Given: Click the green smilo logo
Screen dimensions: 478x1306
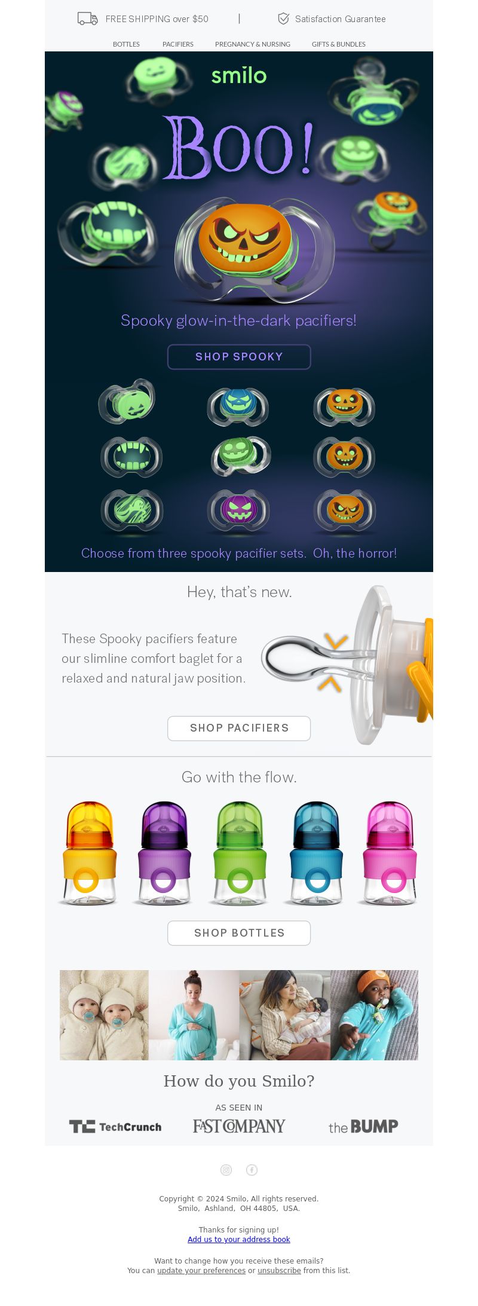Looking at the screenshot, I should [239, 75].
